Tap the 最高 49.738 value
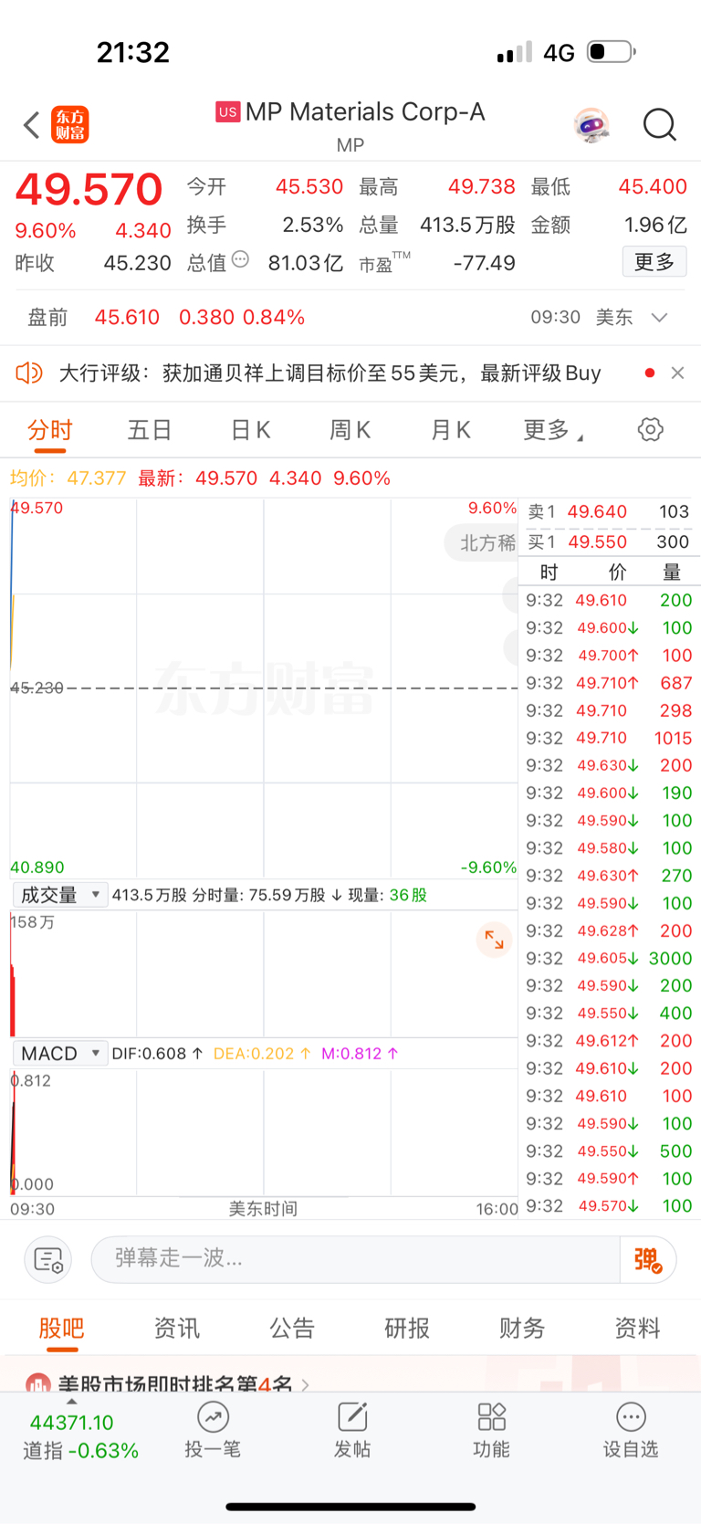The image size is (701, 1524). click(481, 186)
